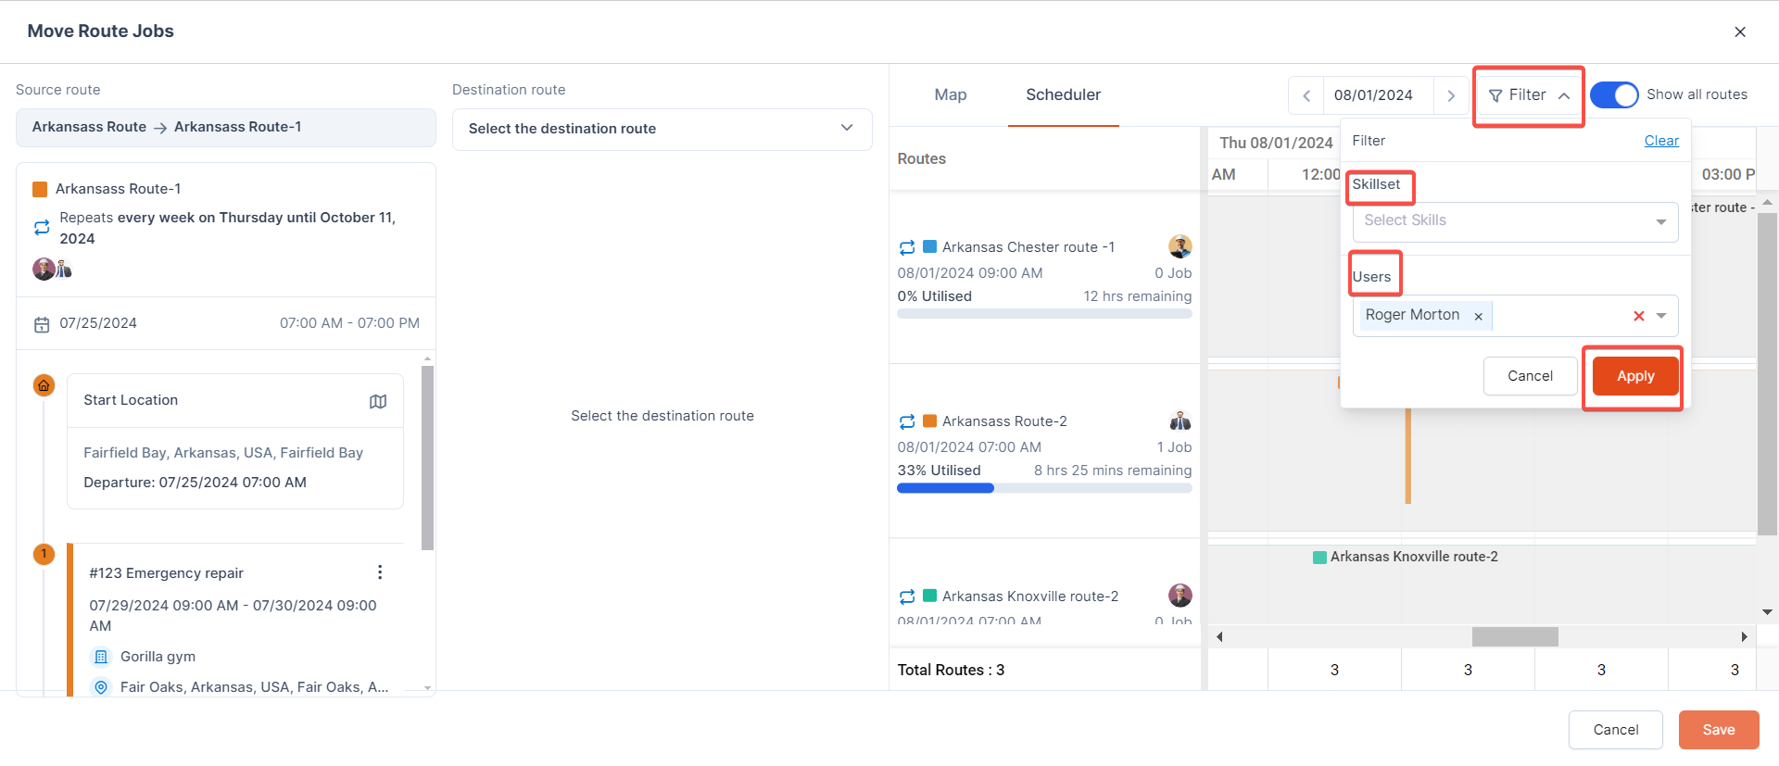The height and width of the screenshot is (766, 1779).
Task: Go to previous date with left chevron
Action: click(1306, 95)
